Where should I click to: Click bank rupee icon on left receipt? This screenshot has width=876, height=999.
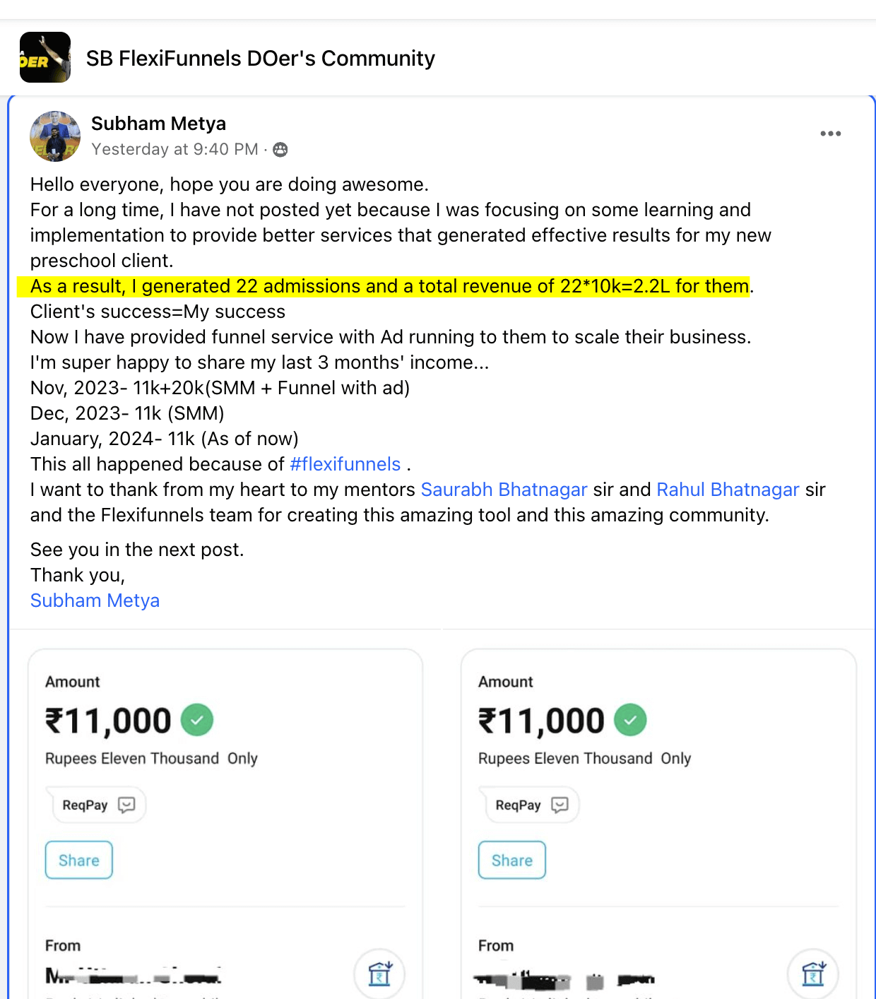(x=380, y=974)
